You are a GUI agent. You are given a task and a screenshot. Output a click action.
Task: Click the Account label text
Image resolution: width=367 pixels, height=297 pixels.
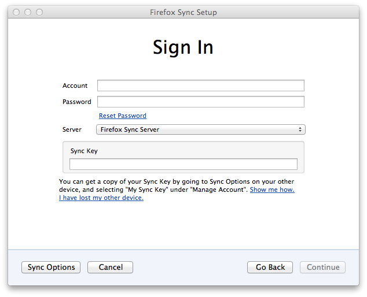tap(75, 86)
